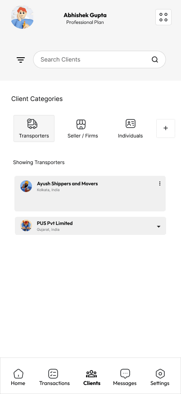Select the Individuals ID card icon
Viewport: 181px width, 394px height.
pyautogui.click(x=131, y=124)
